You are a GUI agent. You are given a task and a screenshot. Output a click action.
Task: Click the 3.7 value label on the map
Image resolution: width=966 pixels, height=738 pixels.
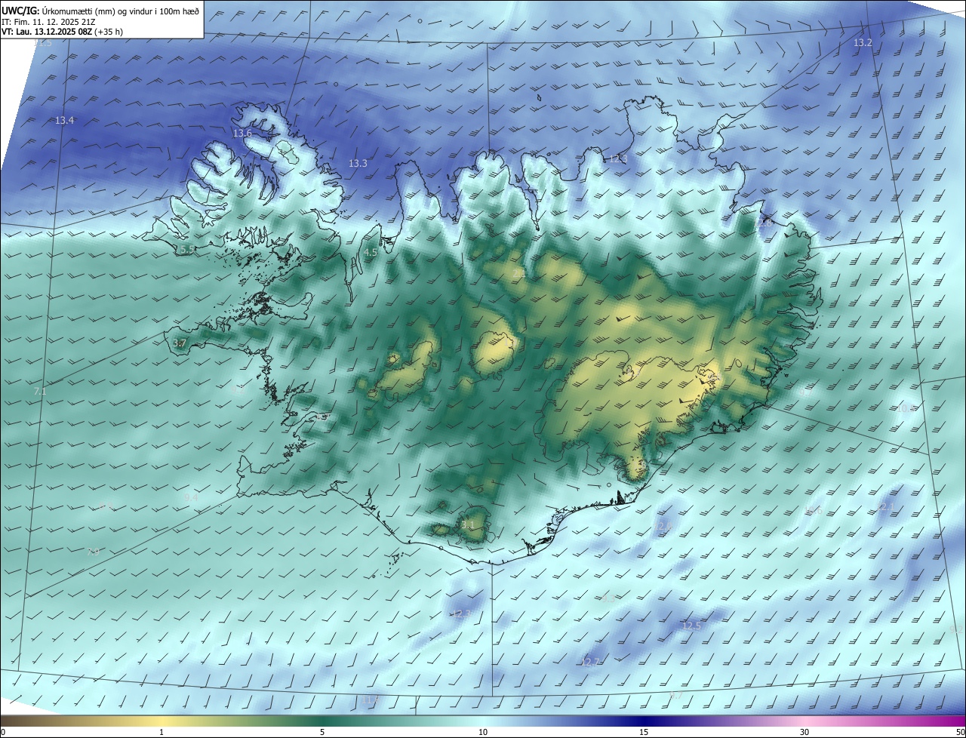tap(180, 343)
